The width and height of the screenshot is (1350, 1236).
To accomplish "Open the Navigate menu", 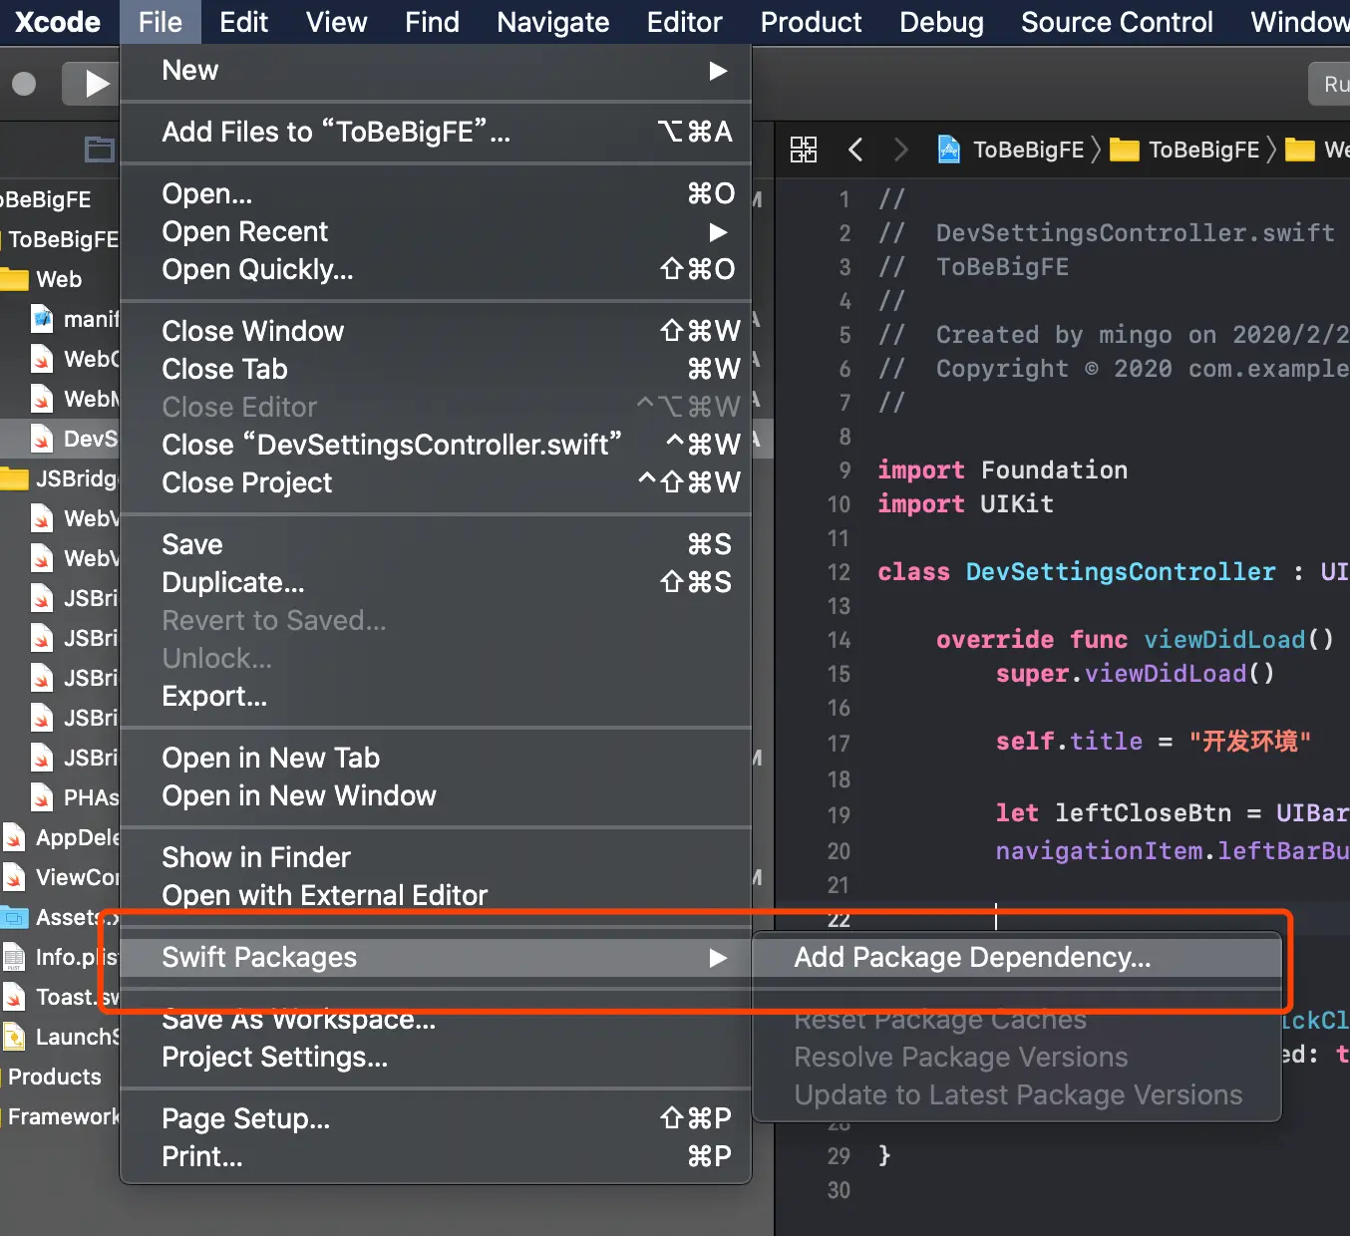I will pos(553,22).
